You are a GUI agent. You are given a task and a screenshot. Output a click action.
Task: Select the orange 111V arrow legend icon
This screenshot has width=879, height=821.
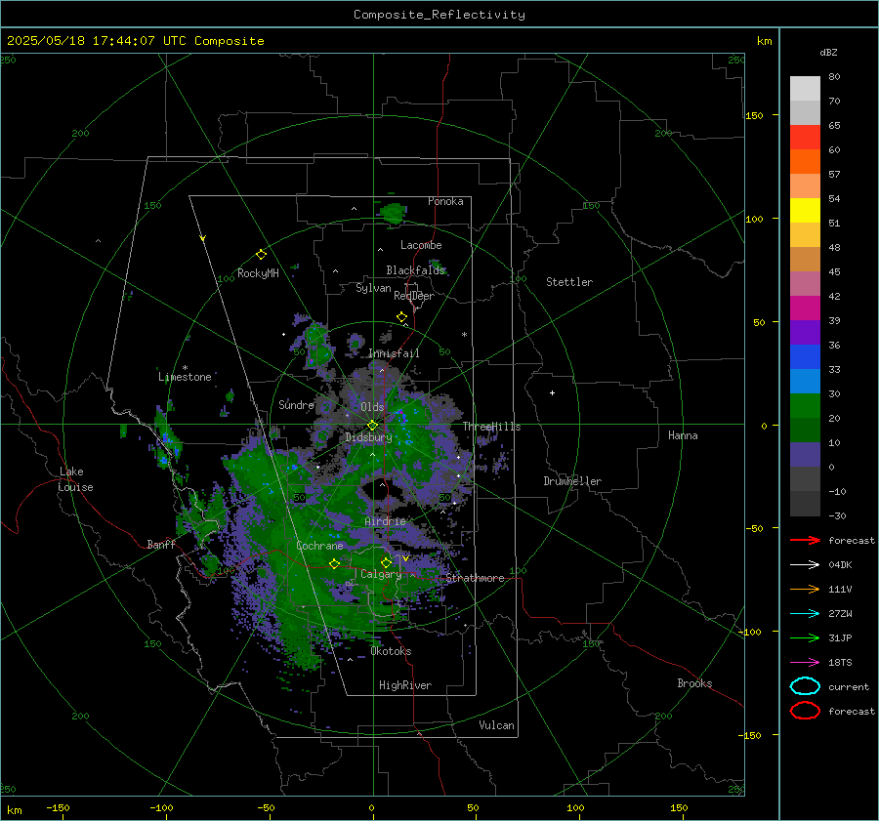805,589
